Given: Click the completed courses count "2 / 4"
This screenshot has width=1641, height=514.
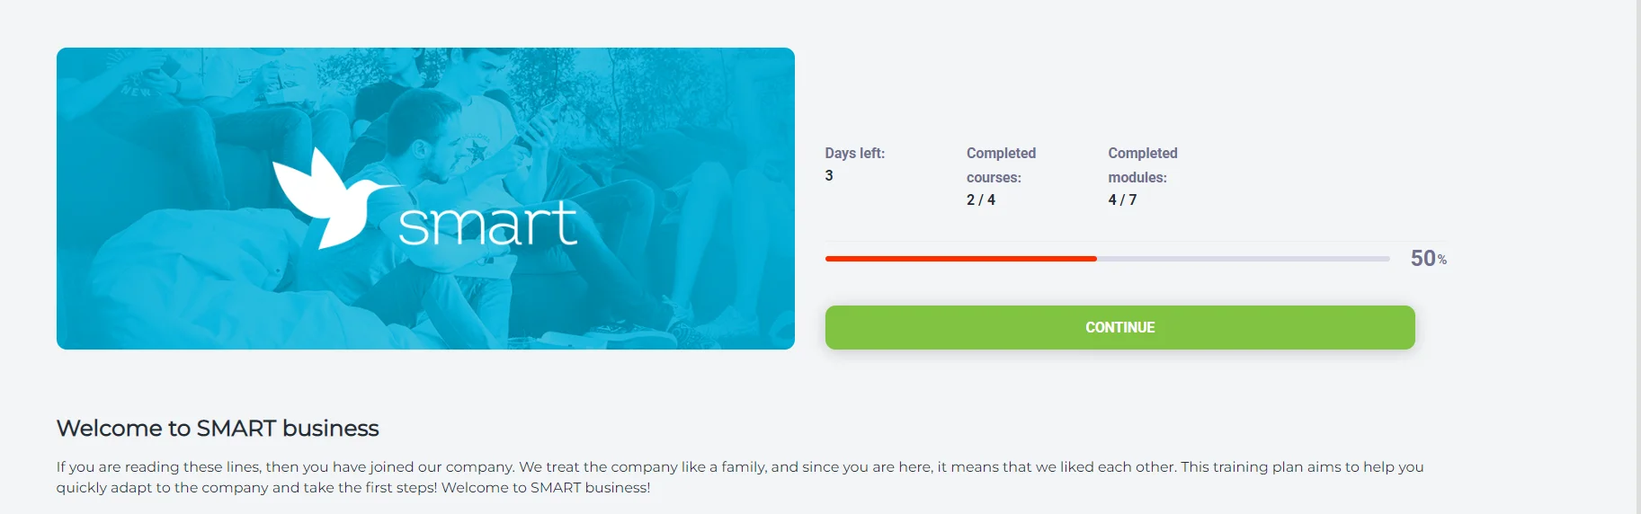Looking at the screenshot, I should [981, 200].
